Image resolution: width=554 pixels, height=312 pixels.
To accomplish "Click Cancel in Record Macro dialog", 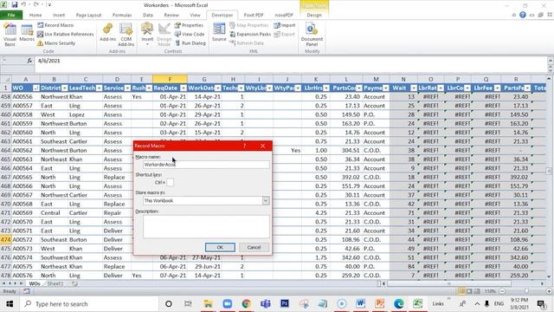I will (x=254, y=247).
